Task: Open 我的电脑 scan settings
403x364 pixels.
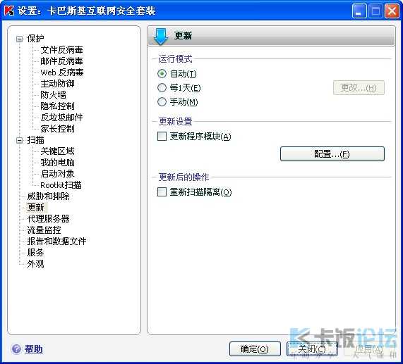Action: coord(57,163)
